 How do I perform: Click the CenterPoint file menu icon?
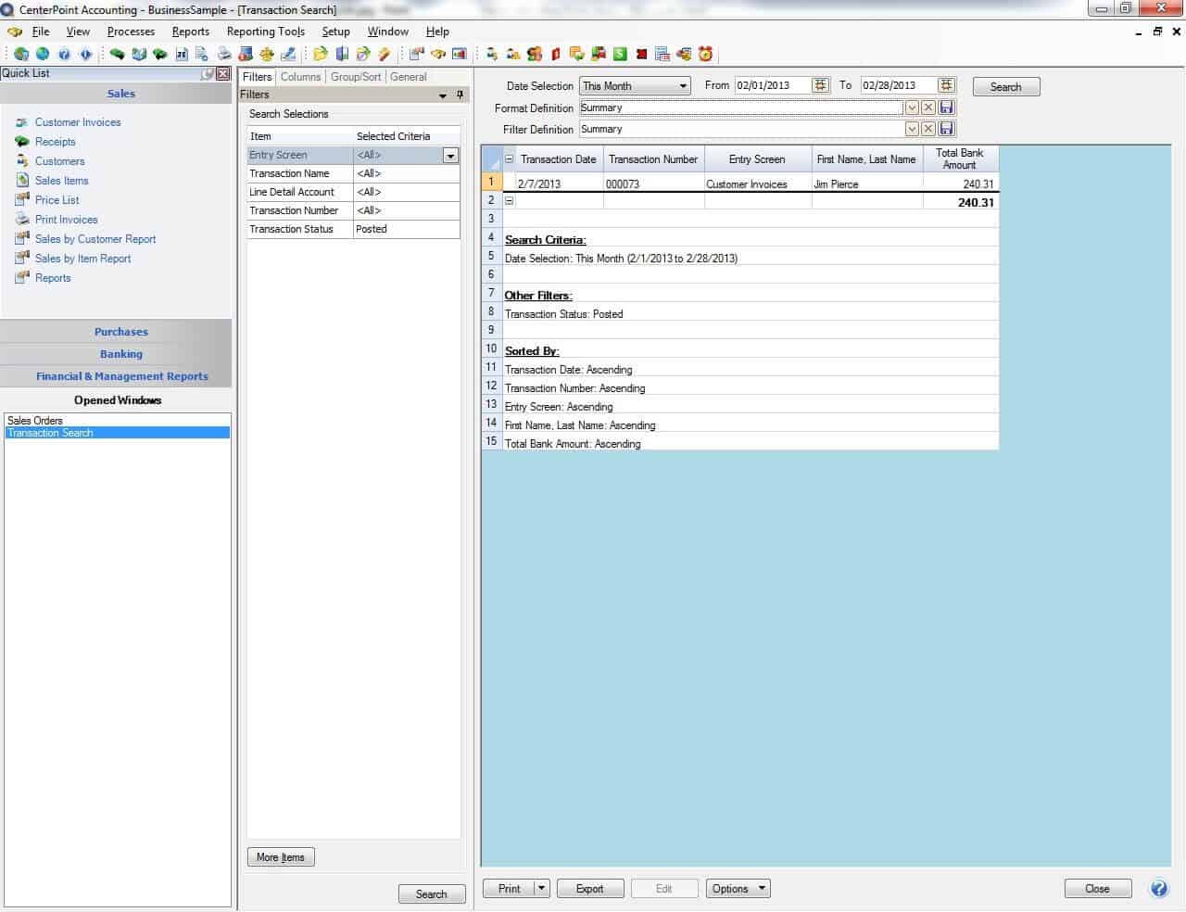(14, 32)
